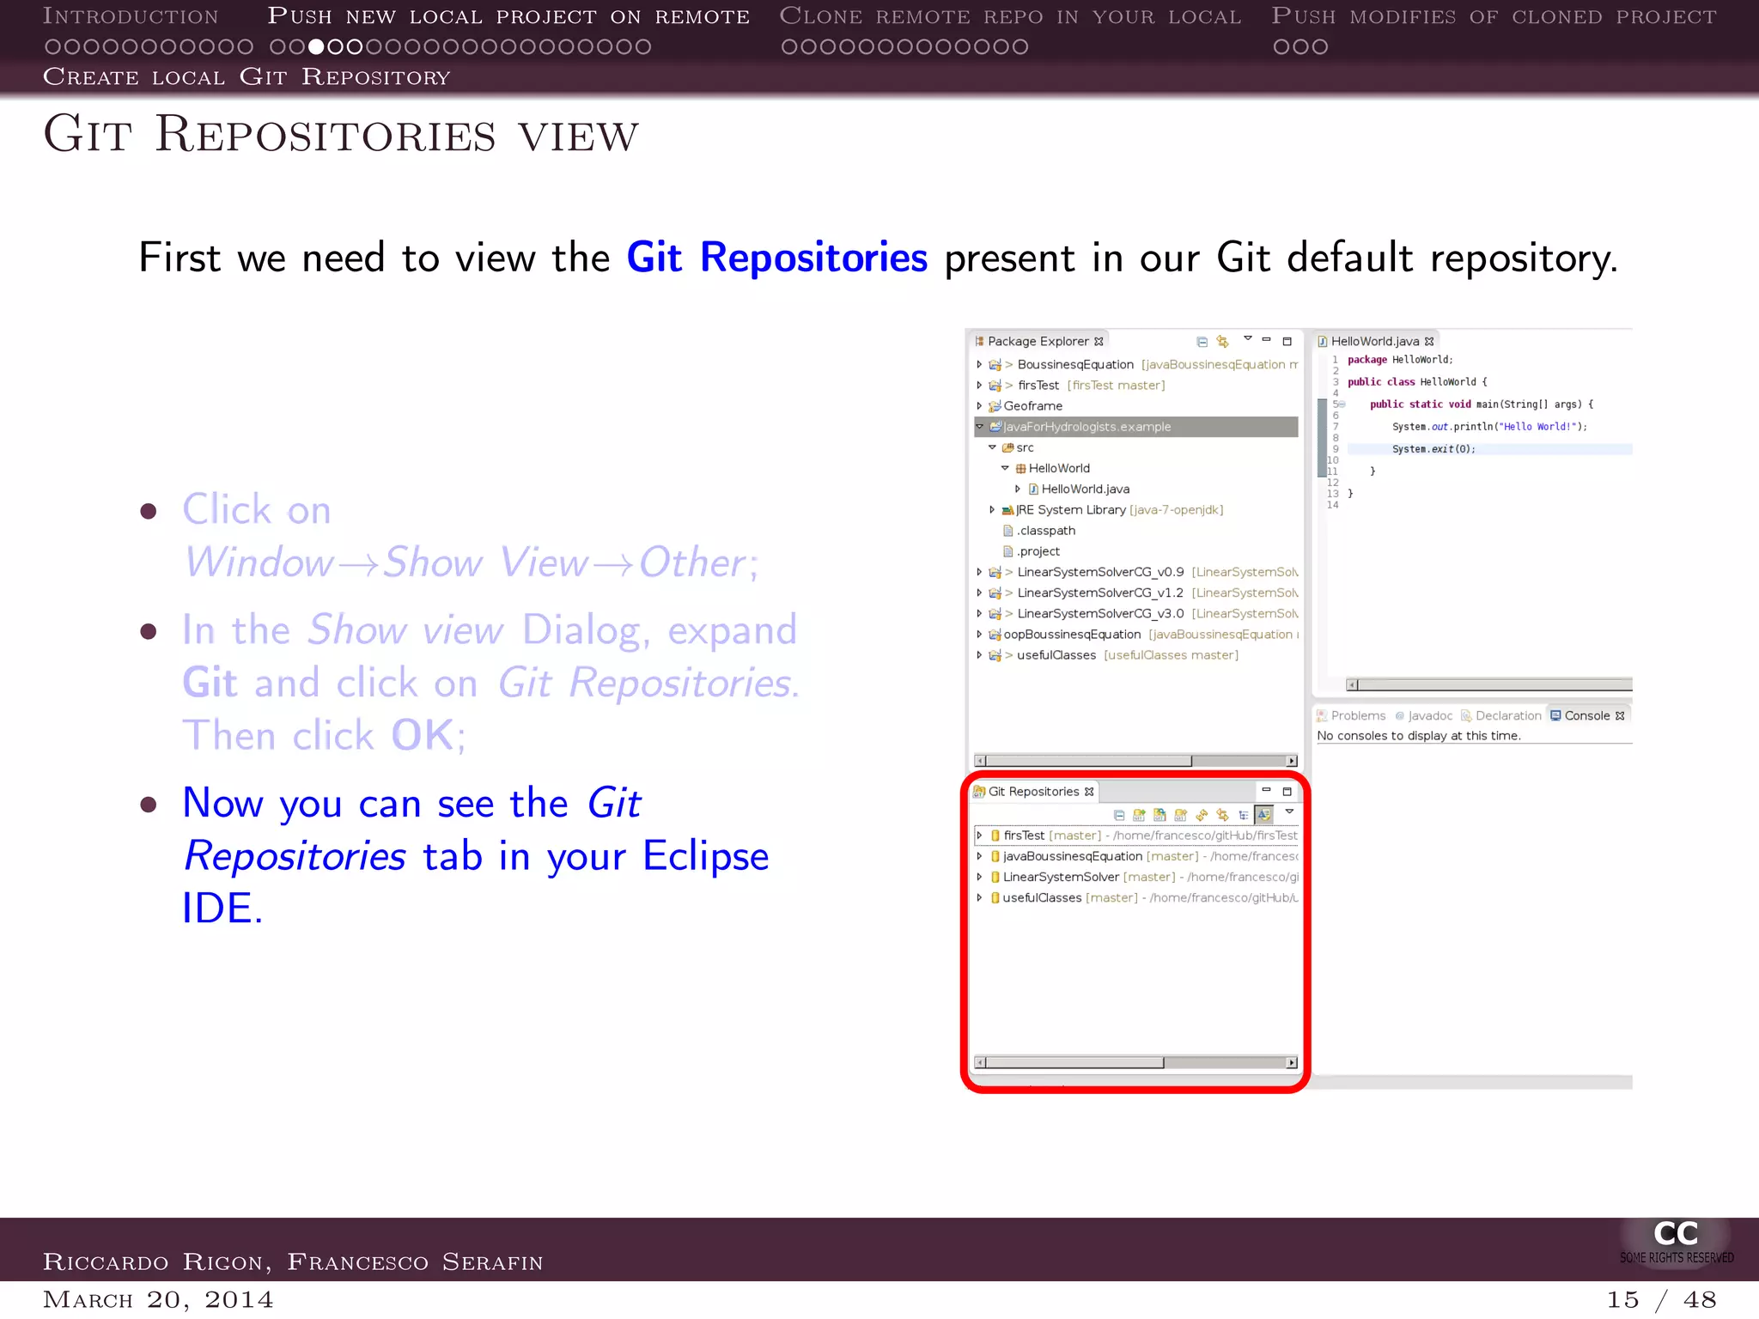Click the editor horizontal scrollbar
Image resolution: width=1759 pixels, height=1319 pixels.
pyautogui.click(x=1488, y=684)
